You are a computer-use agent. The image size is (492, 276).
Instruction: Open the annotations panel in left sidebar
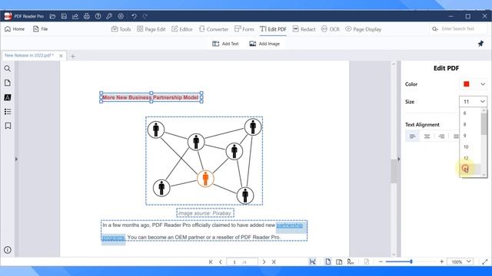point(8,97)
